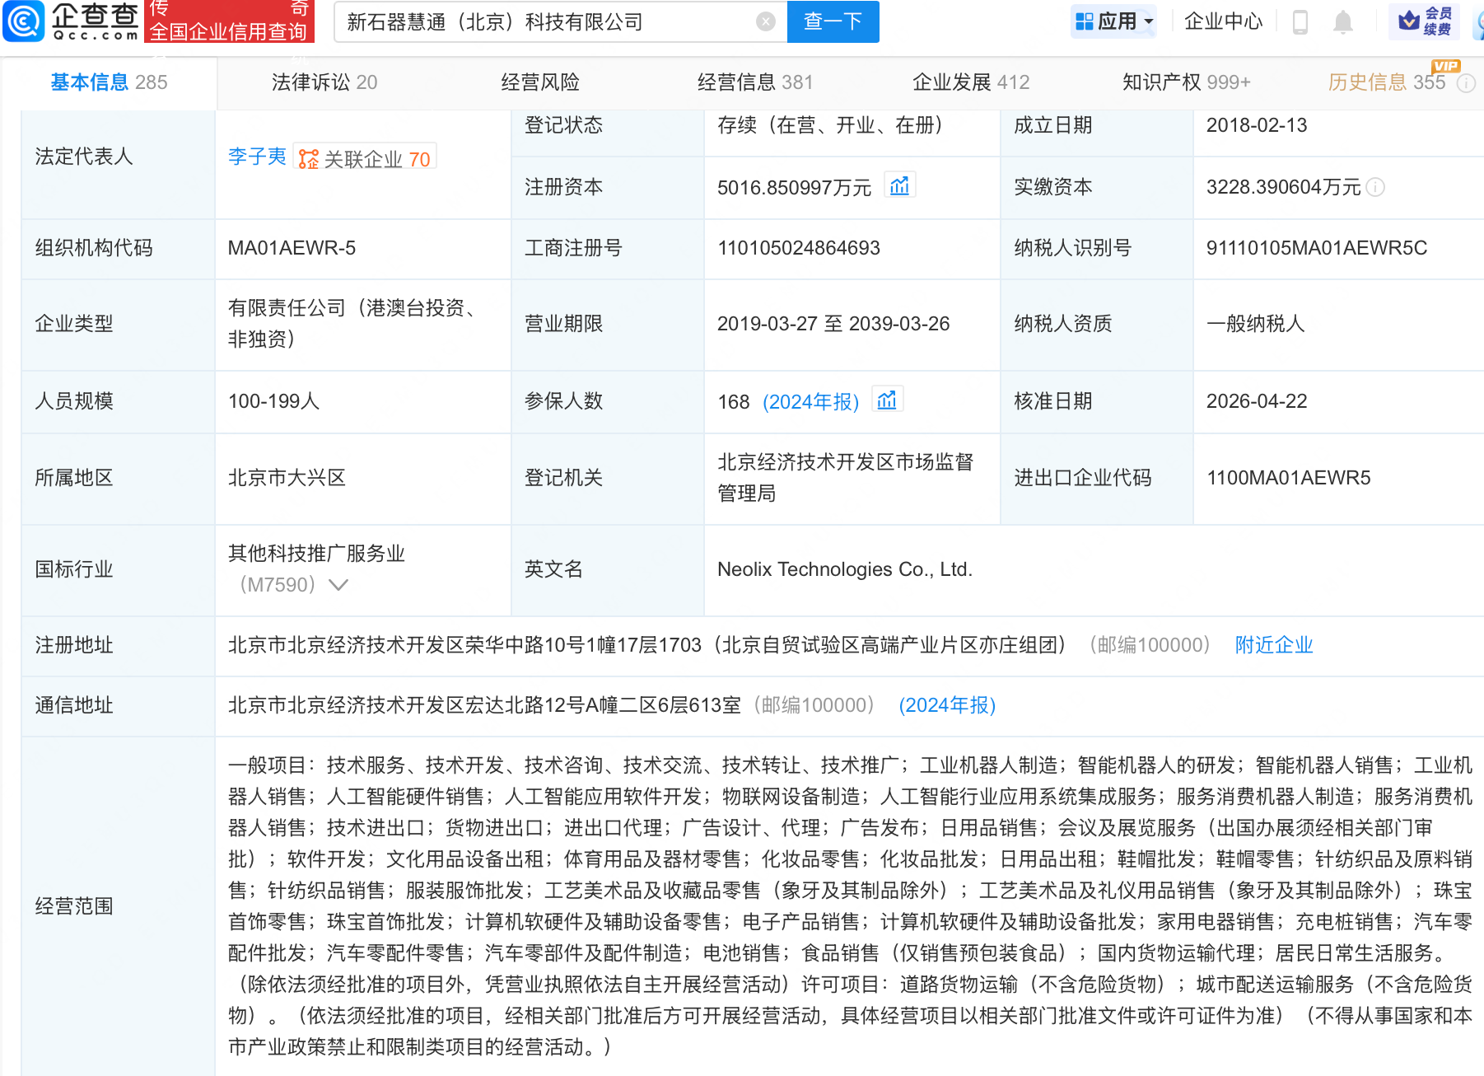Click the mobile phone icon in top bar

tap(1299, 21)
